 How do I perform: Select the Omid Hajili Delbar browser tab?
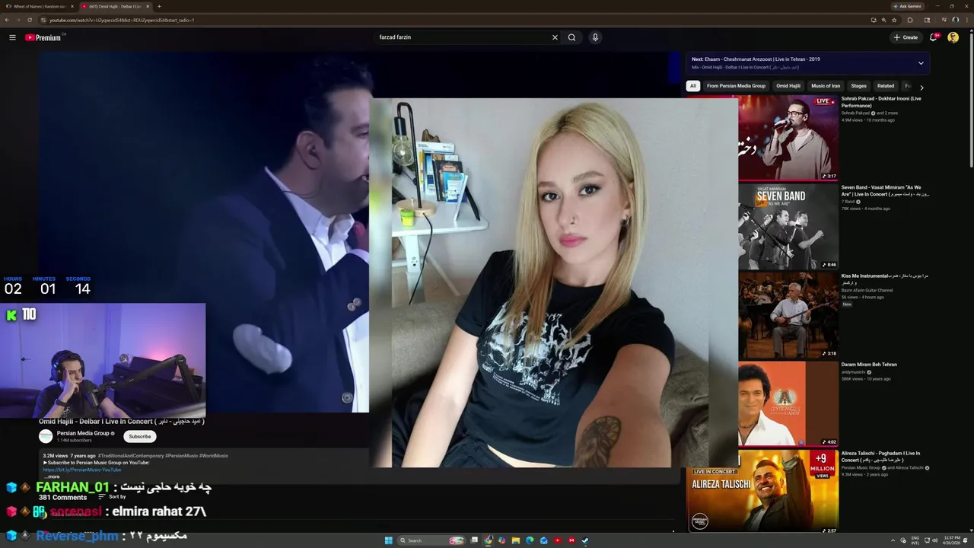pos(116,6)
